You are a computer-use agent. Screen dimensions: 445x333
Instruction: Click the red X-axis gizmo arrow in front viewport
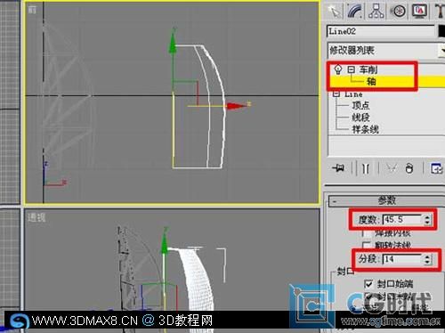click(237, 106)
